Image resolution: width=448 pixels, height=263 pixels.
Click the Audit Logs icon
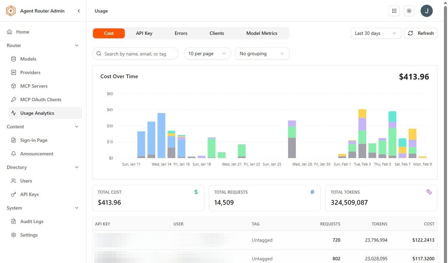(14, 221)
